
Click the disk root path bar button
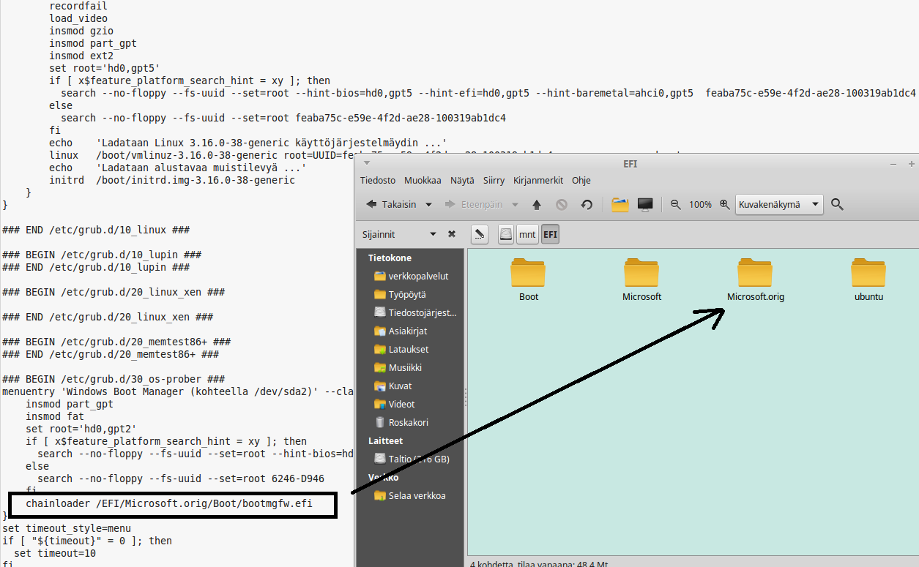506,234
